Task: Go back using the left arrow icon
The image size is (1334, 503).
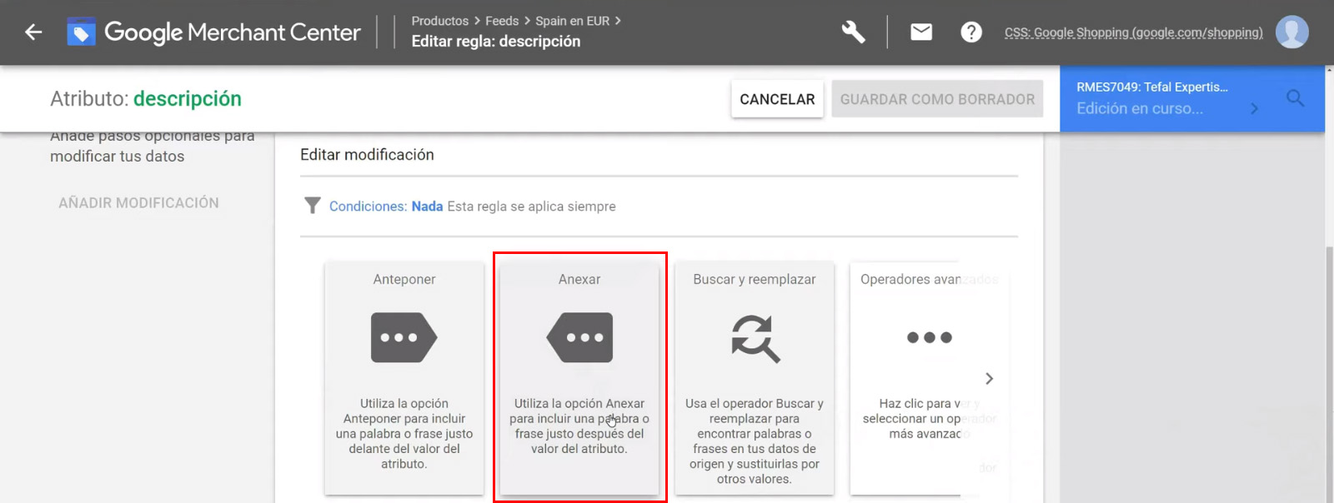Action: (33, 32)
